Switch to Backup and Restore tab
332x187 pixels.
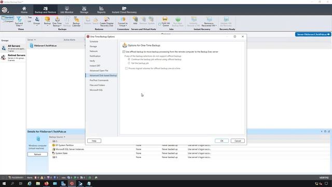coord(45,10)
